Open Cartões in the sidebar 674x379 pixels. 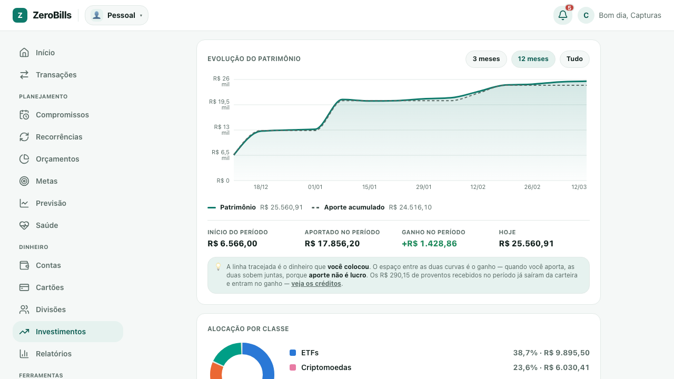(x=68, y=287)
